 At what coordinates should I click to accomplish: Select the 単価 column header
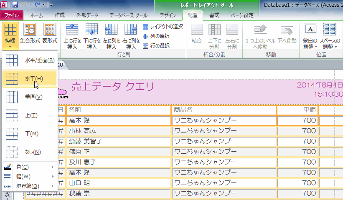click(x=297, y=110)
